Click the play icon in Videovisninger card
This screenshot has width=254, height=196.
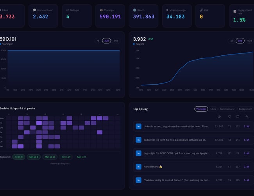tap(167, 10)
